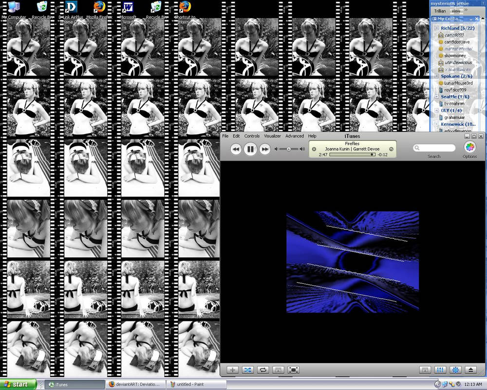Viewport: 487px width, 390px height.
Task: Open the iTunes equalizer window
Action: (440, 370)
